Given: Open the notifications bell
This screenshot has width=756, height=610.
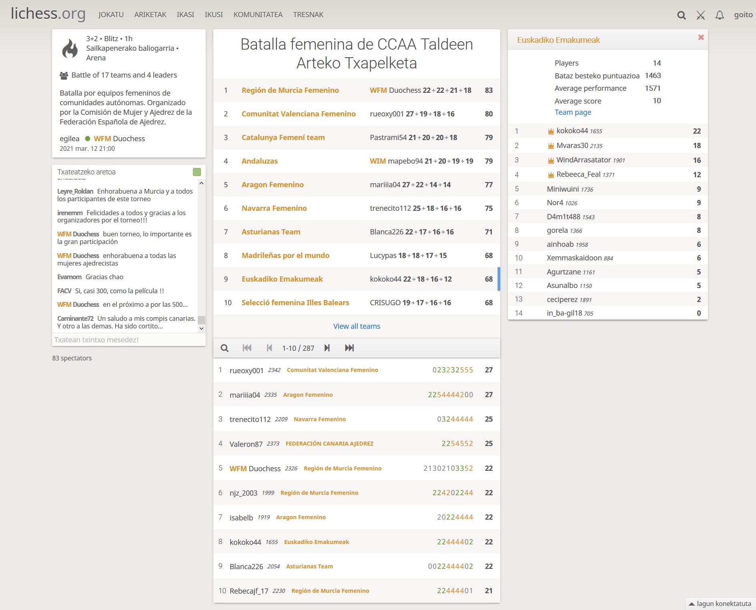Looking at the screenshot, I should coord(720,15).
